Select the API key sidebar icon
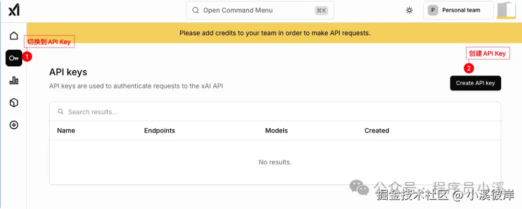Image resolution: width=522 pixels, height=209 pixels. pos(14,58)
